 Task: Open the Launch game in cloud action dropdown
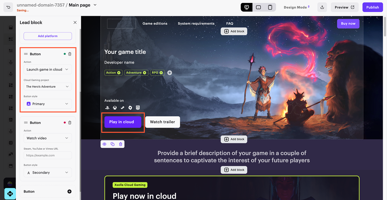pos(48,69)
